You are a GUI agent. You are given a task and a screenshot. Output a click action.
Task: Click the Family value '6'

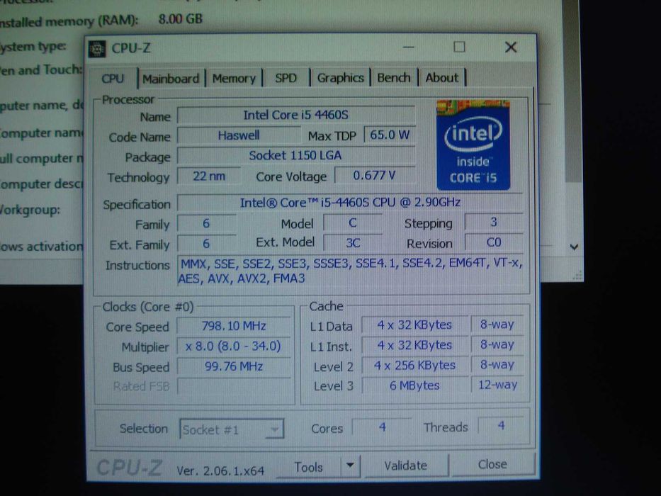(x=206, y=223)
